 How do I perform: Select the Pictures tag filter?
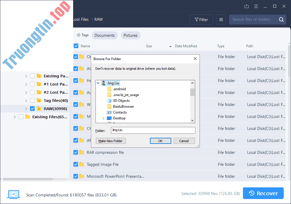[130, 35]
